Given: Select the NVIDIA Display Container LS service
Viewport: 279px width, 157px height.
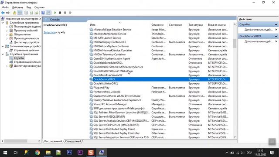Looking at the screenshot, I should (160, 42).
